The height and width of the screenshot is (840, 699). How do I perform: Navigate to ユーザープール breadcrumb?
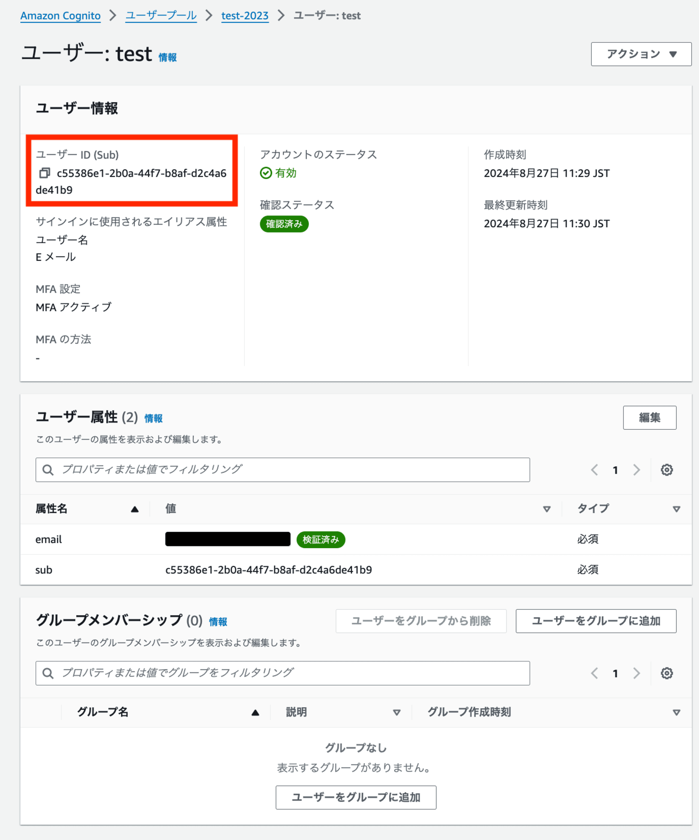click(x=161, y=16)
